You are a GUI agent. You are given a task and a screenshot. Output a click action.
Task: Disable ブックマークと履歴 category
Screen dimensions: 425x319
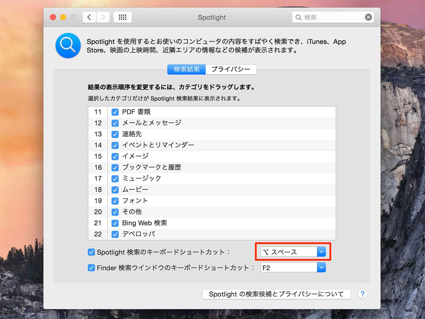[115, 168]
